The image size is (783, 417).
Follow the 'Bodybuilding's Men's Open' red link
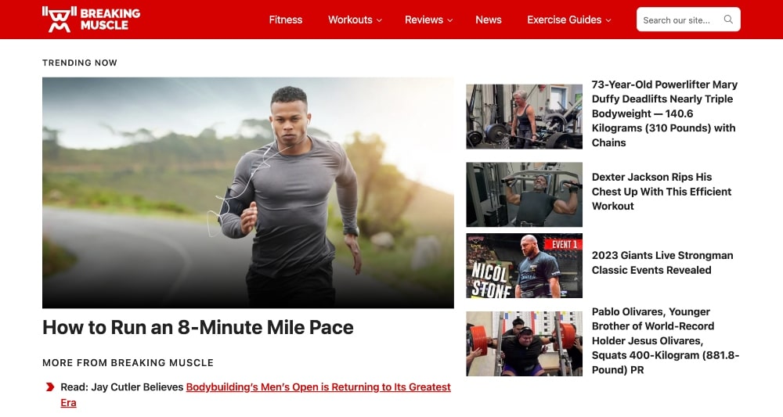tap(318, 387)
